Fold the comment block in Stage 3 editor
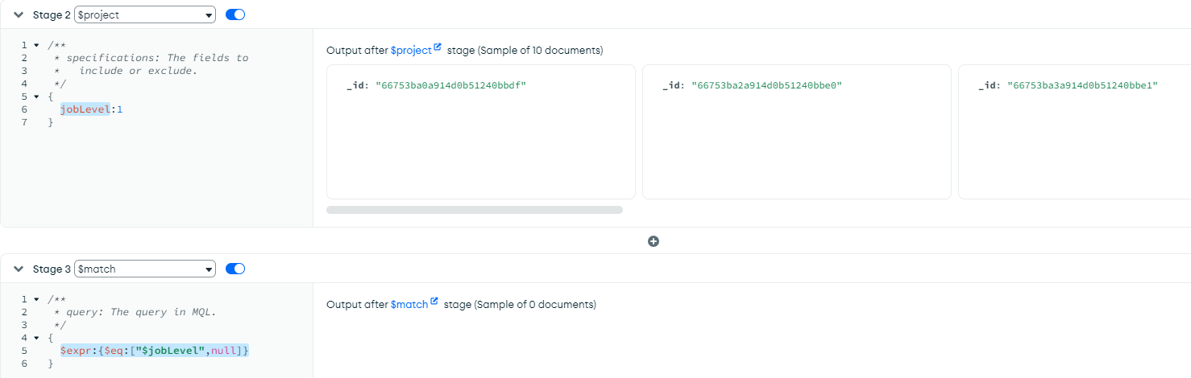 pos(36,299)
